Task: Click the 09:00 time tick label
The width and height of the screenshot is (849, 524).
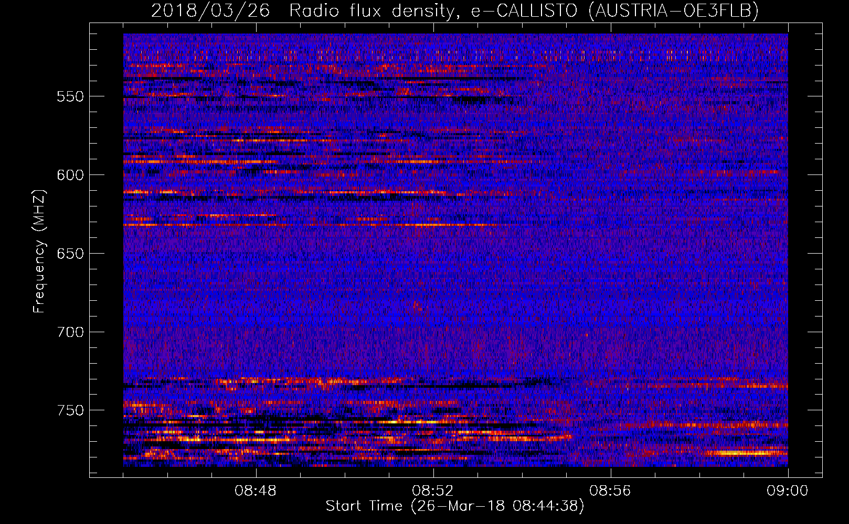Action: coord(788,491)
